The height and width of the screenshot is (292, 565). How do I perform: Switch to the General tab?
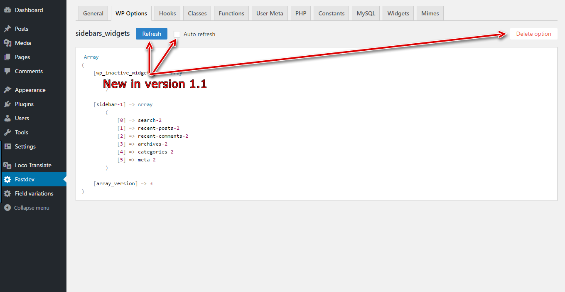click(93, 13)
